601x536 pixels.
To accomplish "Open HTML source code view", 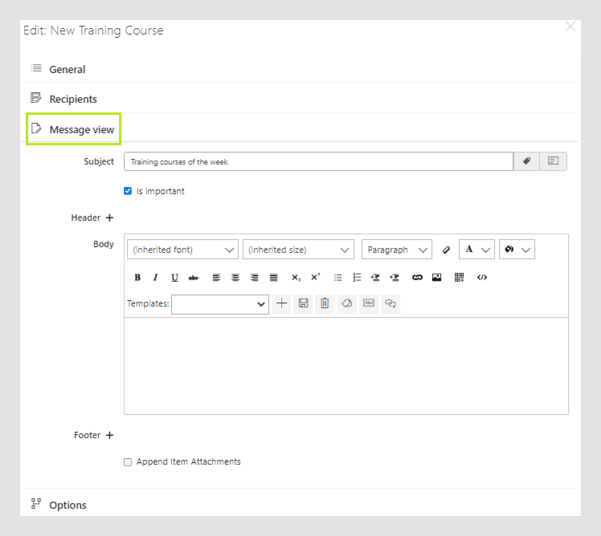I will coord(482,278).
